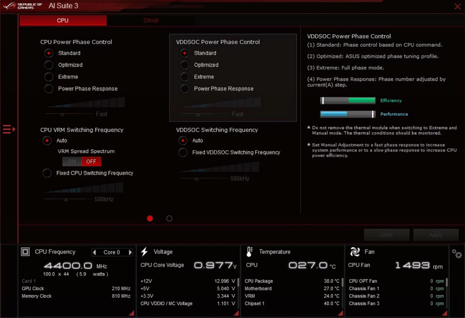Image resolution: width=465 pixels, height=318 pixels.
Task: Select Auto for VDDSOC Switching Frequency
Action: point(183,141)
